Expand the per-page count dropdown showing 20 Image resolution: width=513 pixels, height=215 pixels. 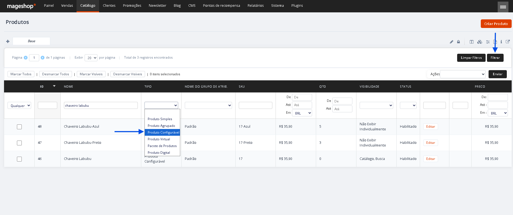click(x=91, y=58)
